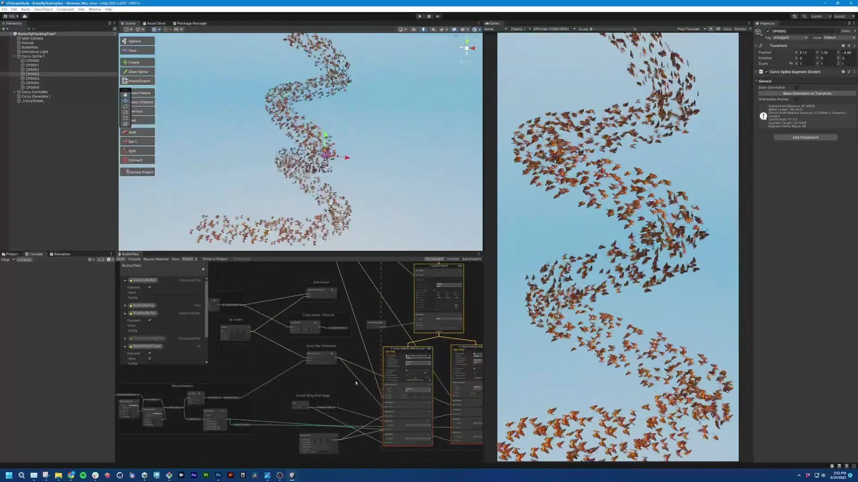
Task: Toggle 2D view in Scene toolbar
Action: coord(413,29)
